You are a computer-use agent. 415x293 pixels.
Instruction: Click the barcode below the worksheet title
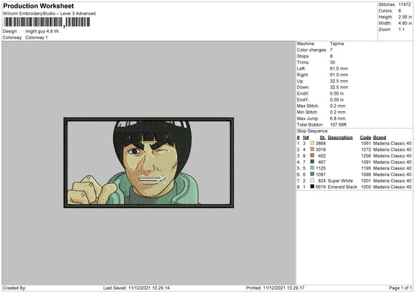[x=47, y=22]
